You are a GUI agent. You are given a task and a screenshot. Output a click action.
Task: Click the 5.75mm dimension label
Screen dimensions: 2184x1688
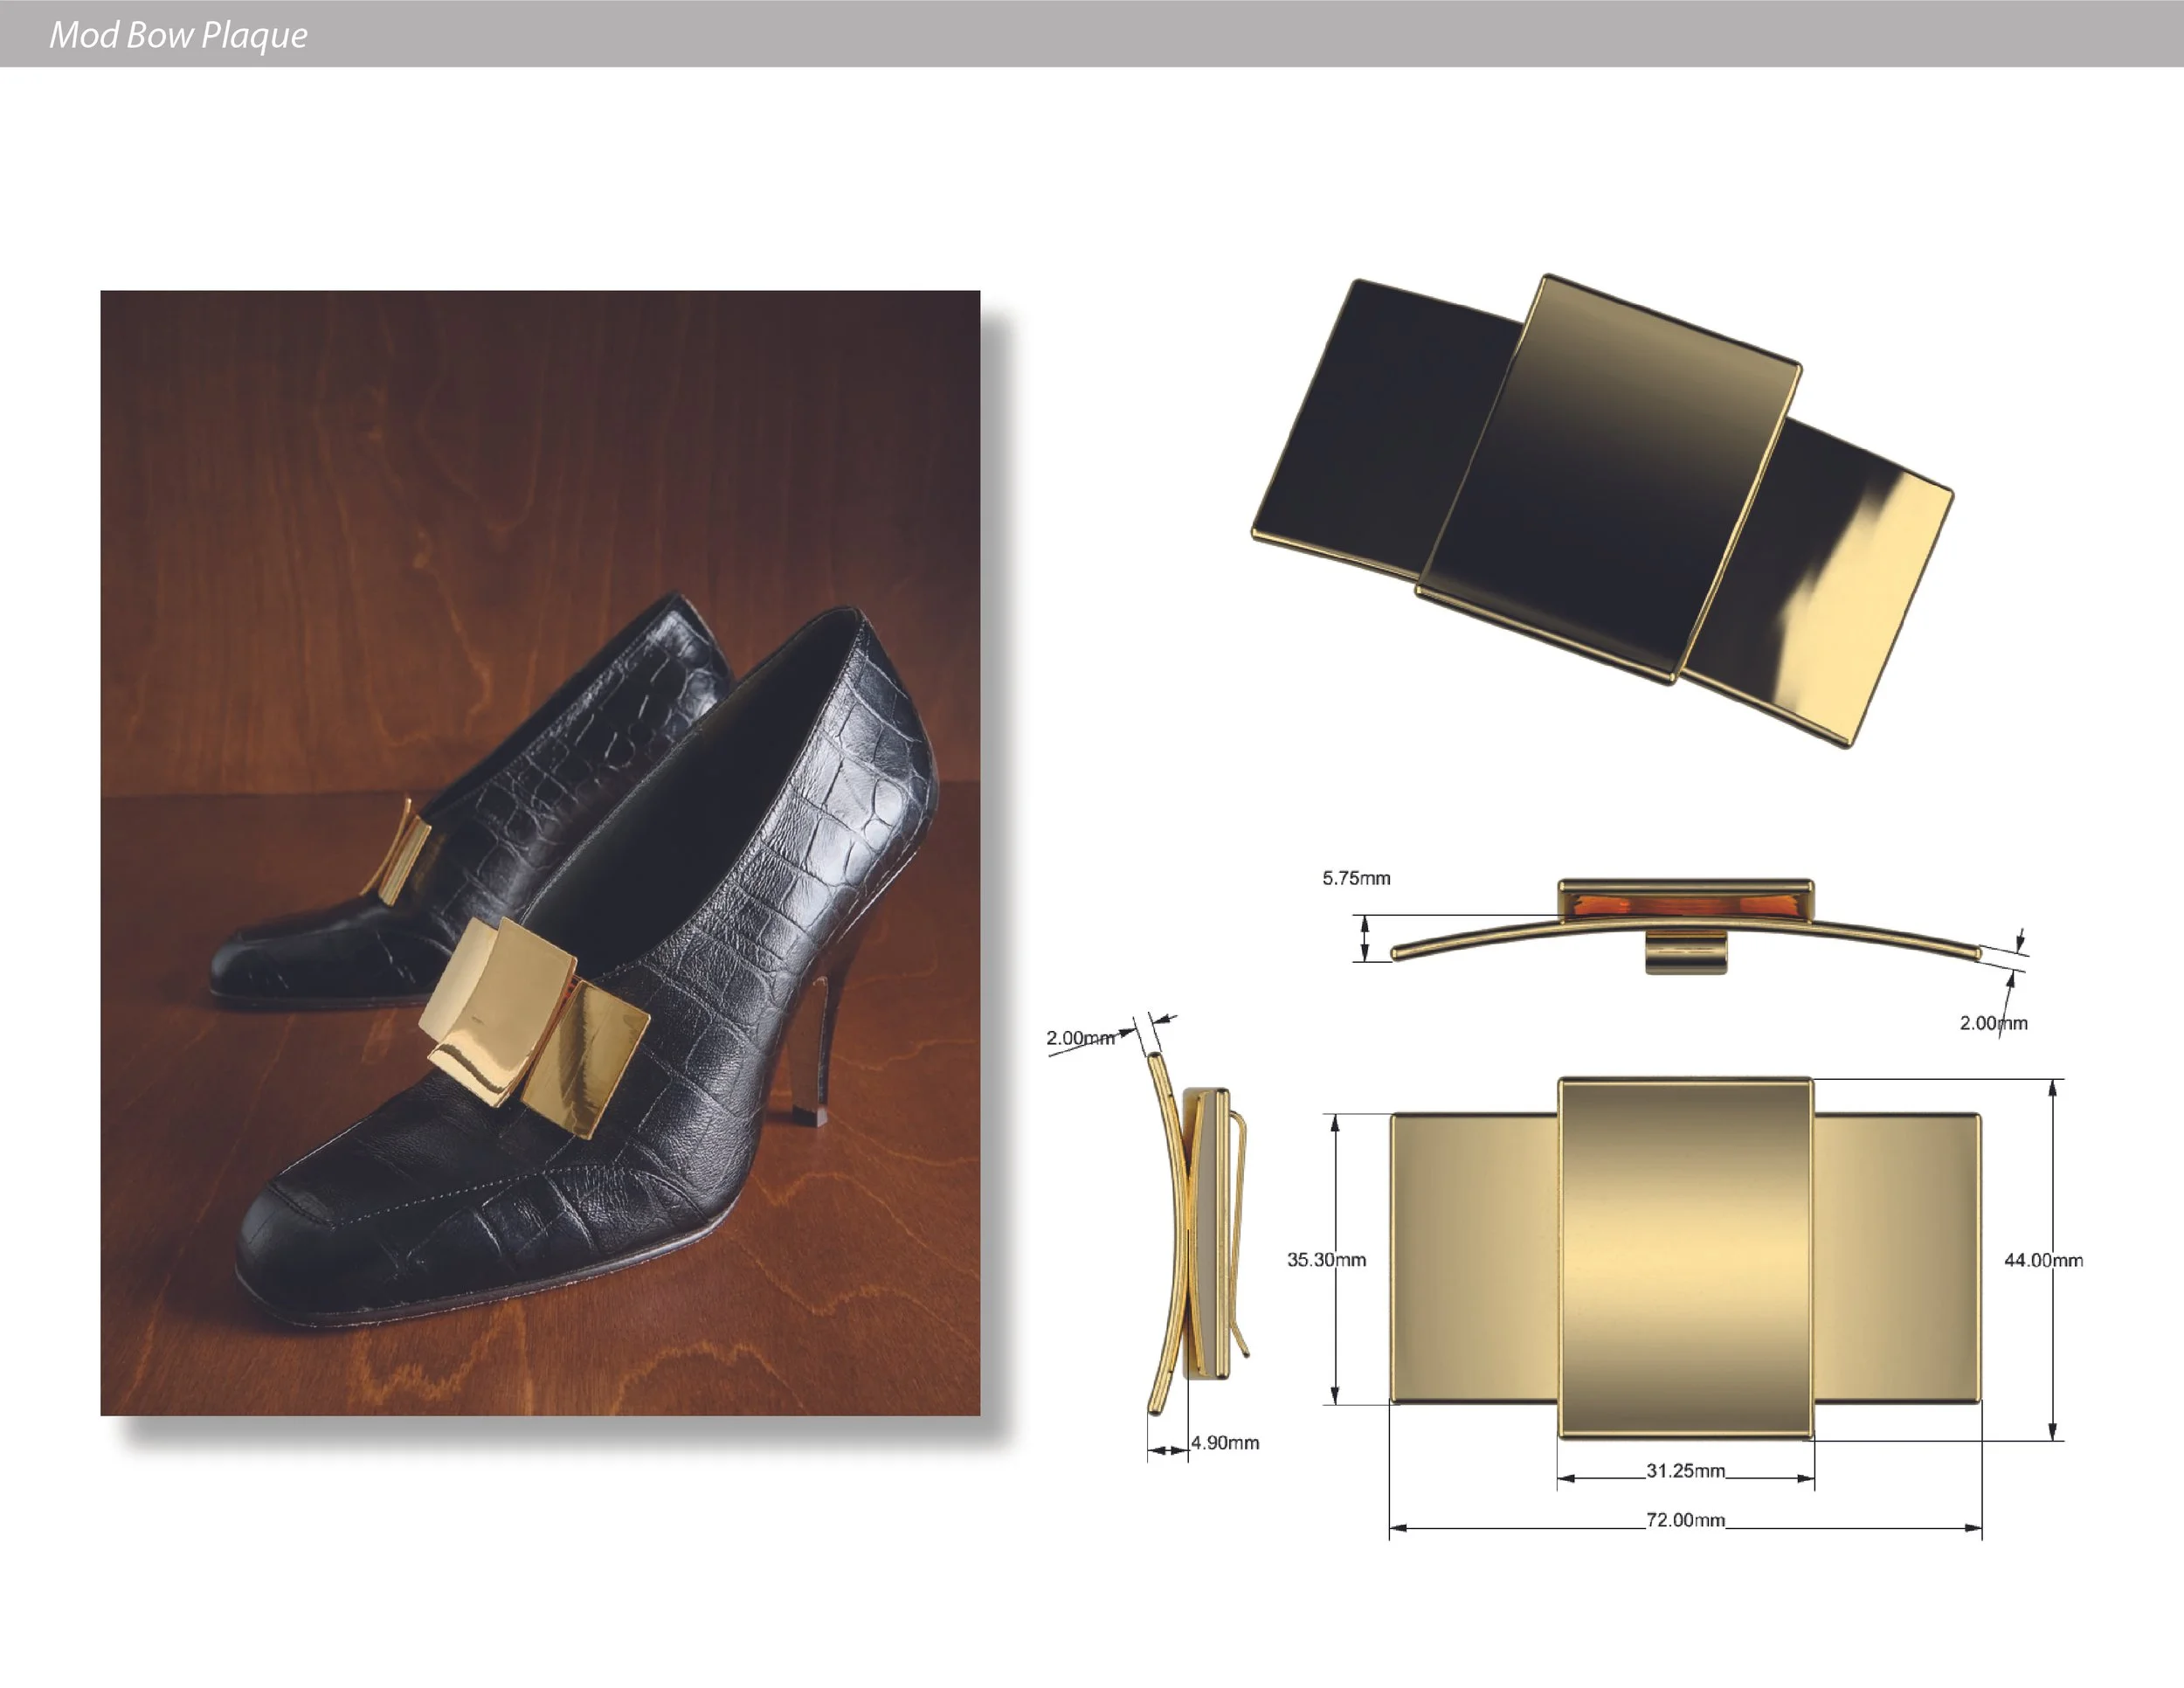(1356, 878)
